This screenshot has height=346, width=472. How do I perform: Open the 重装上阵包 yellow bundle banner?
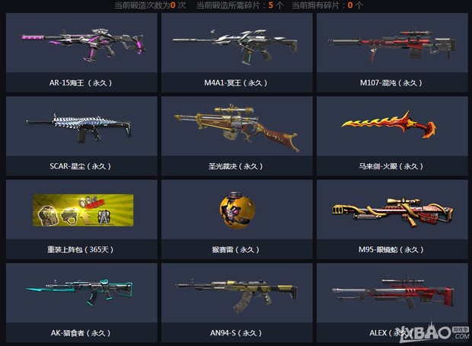(83, 210)
